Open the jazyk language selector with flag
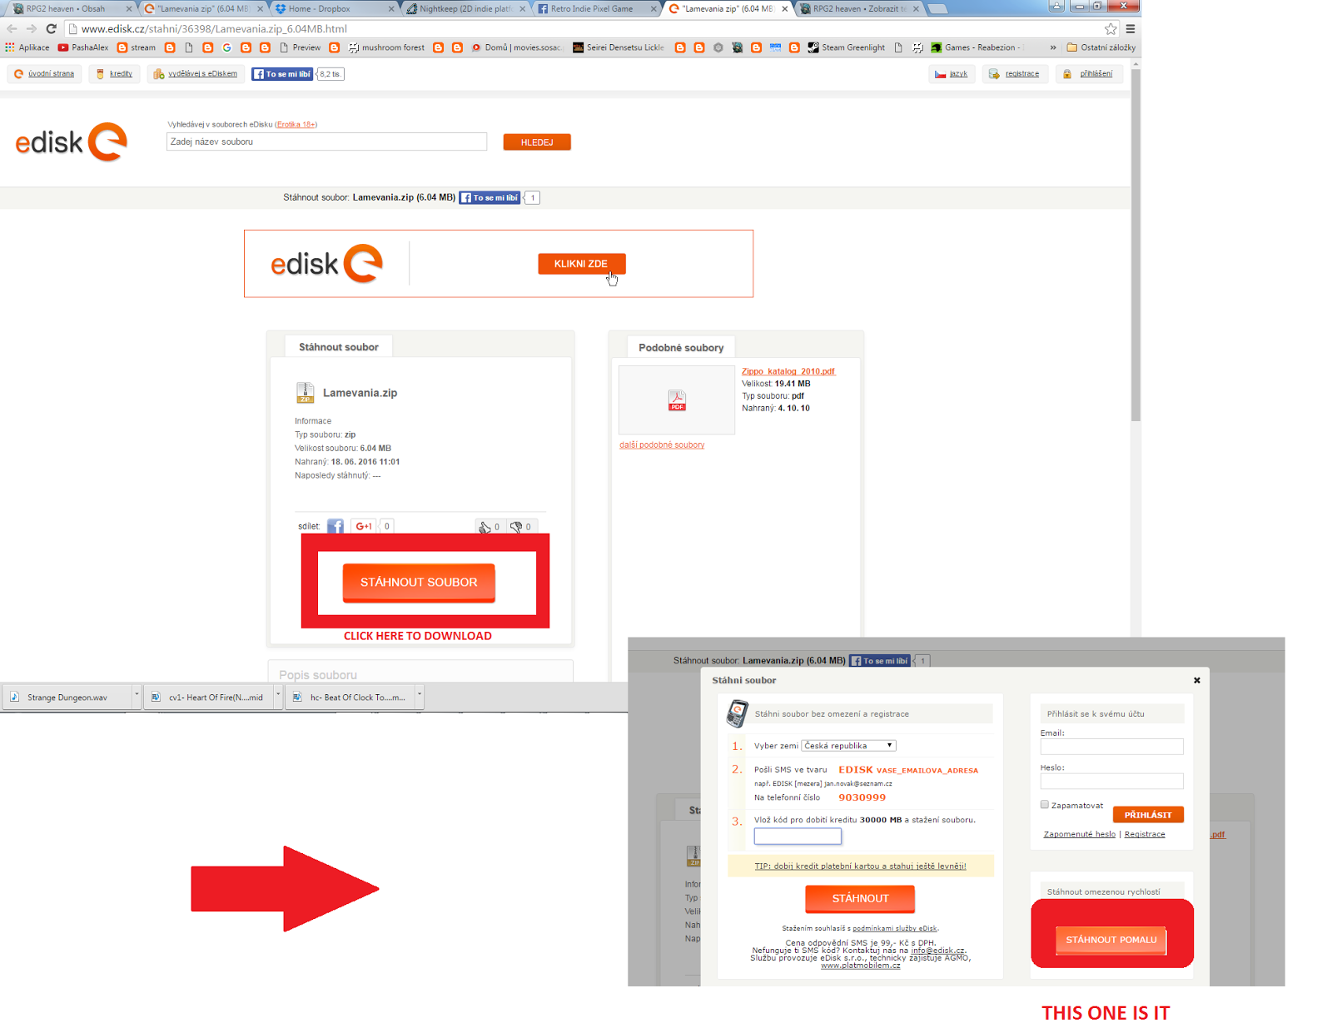 [x=952, y=74]
